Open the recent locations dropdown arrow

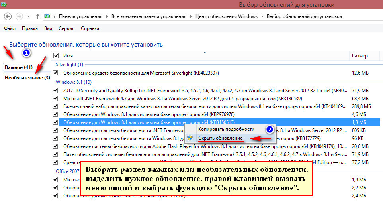[29, 16]
